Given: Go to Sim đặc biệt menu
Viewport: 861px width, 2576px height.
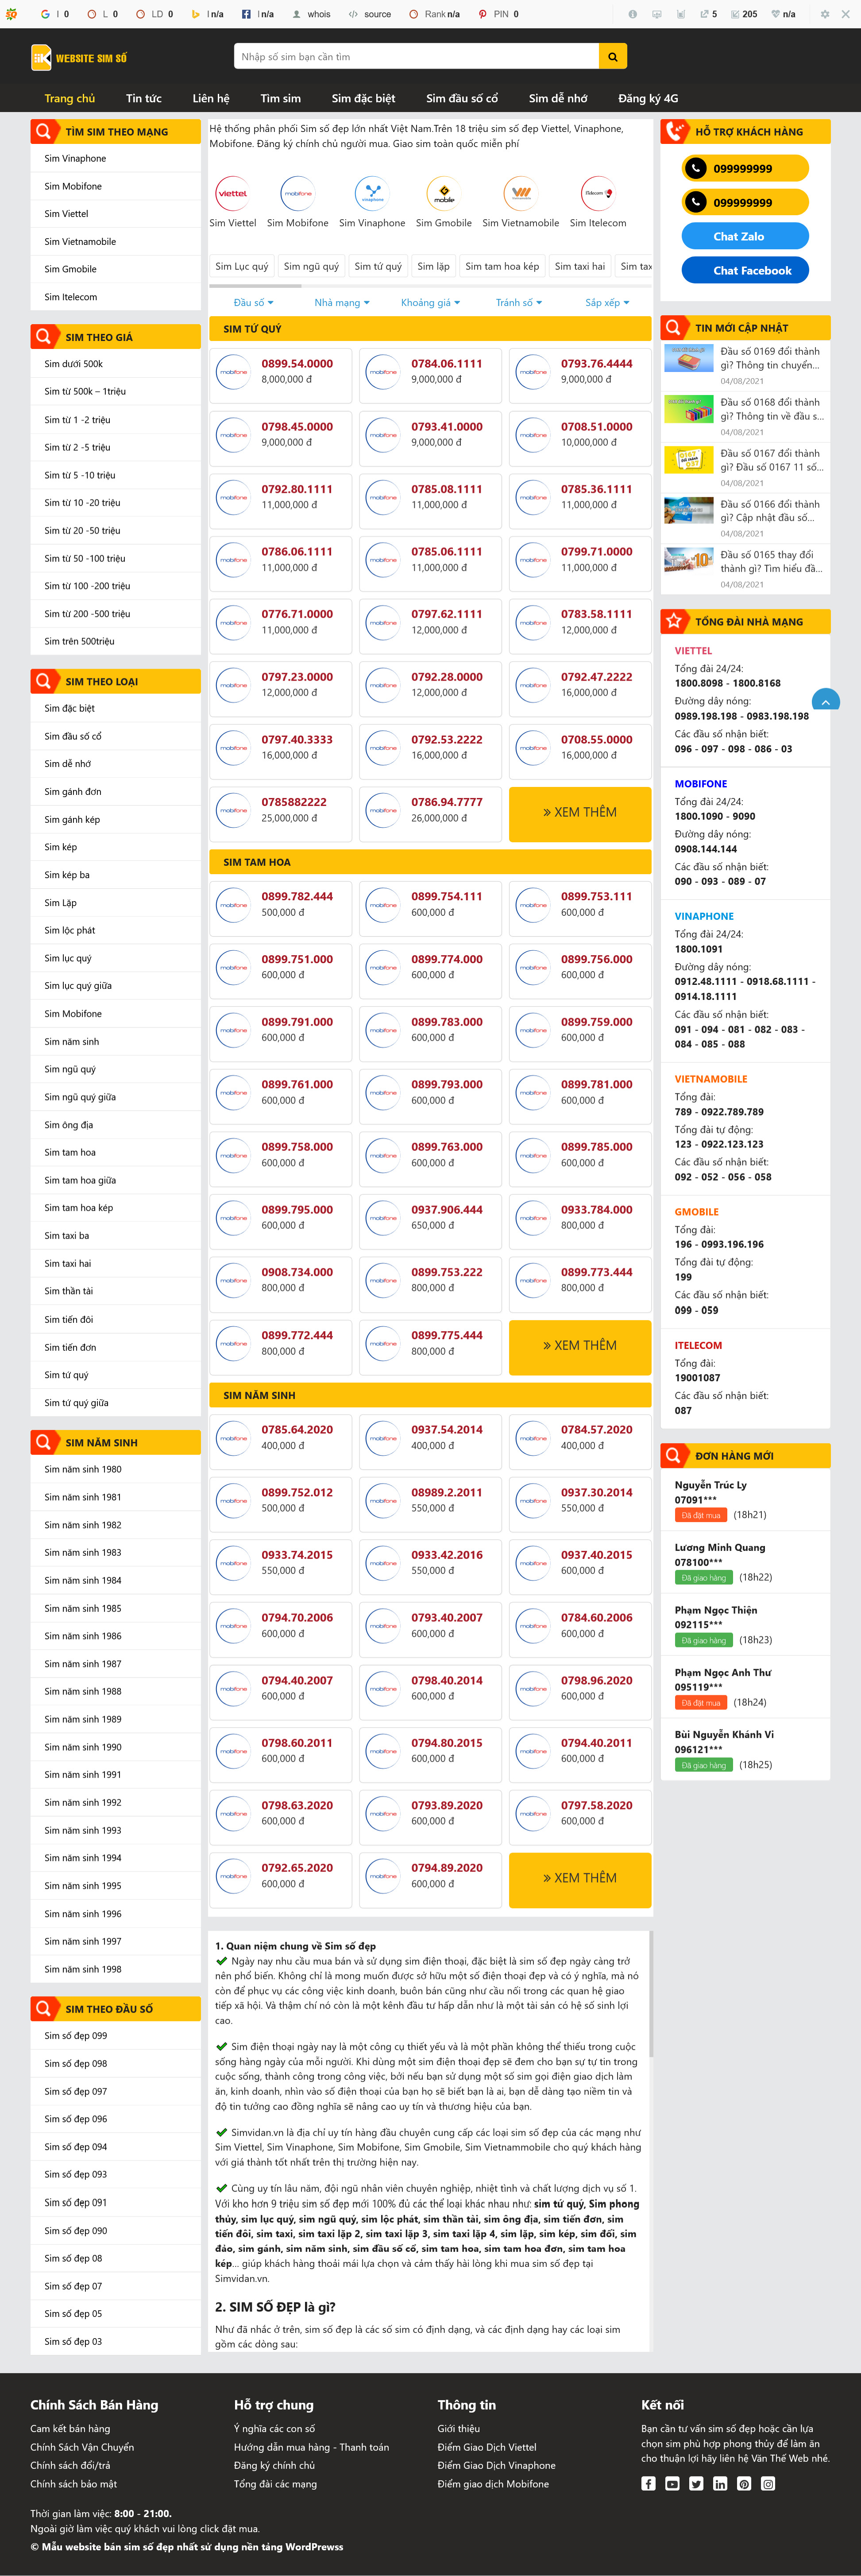Looking at the screenshot, I should [x=363, y=98].
